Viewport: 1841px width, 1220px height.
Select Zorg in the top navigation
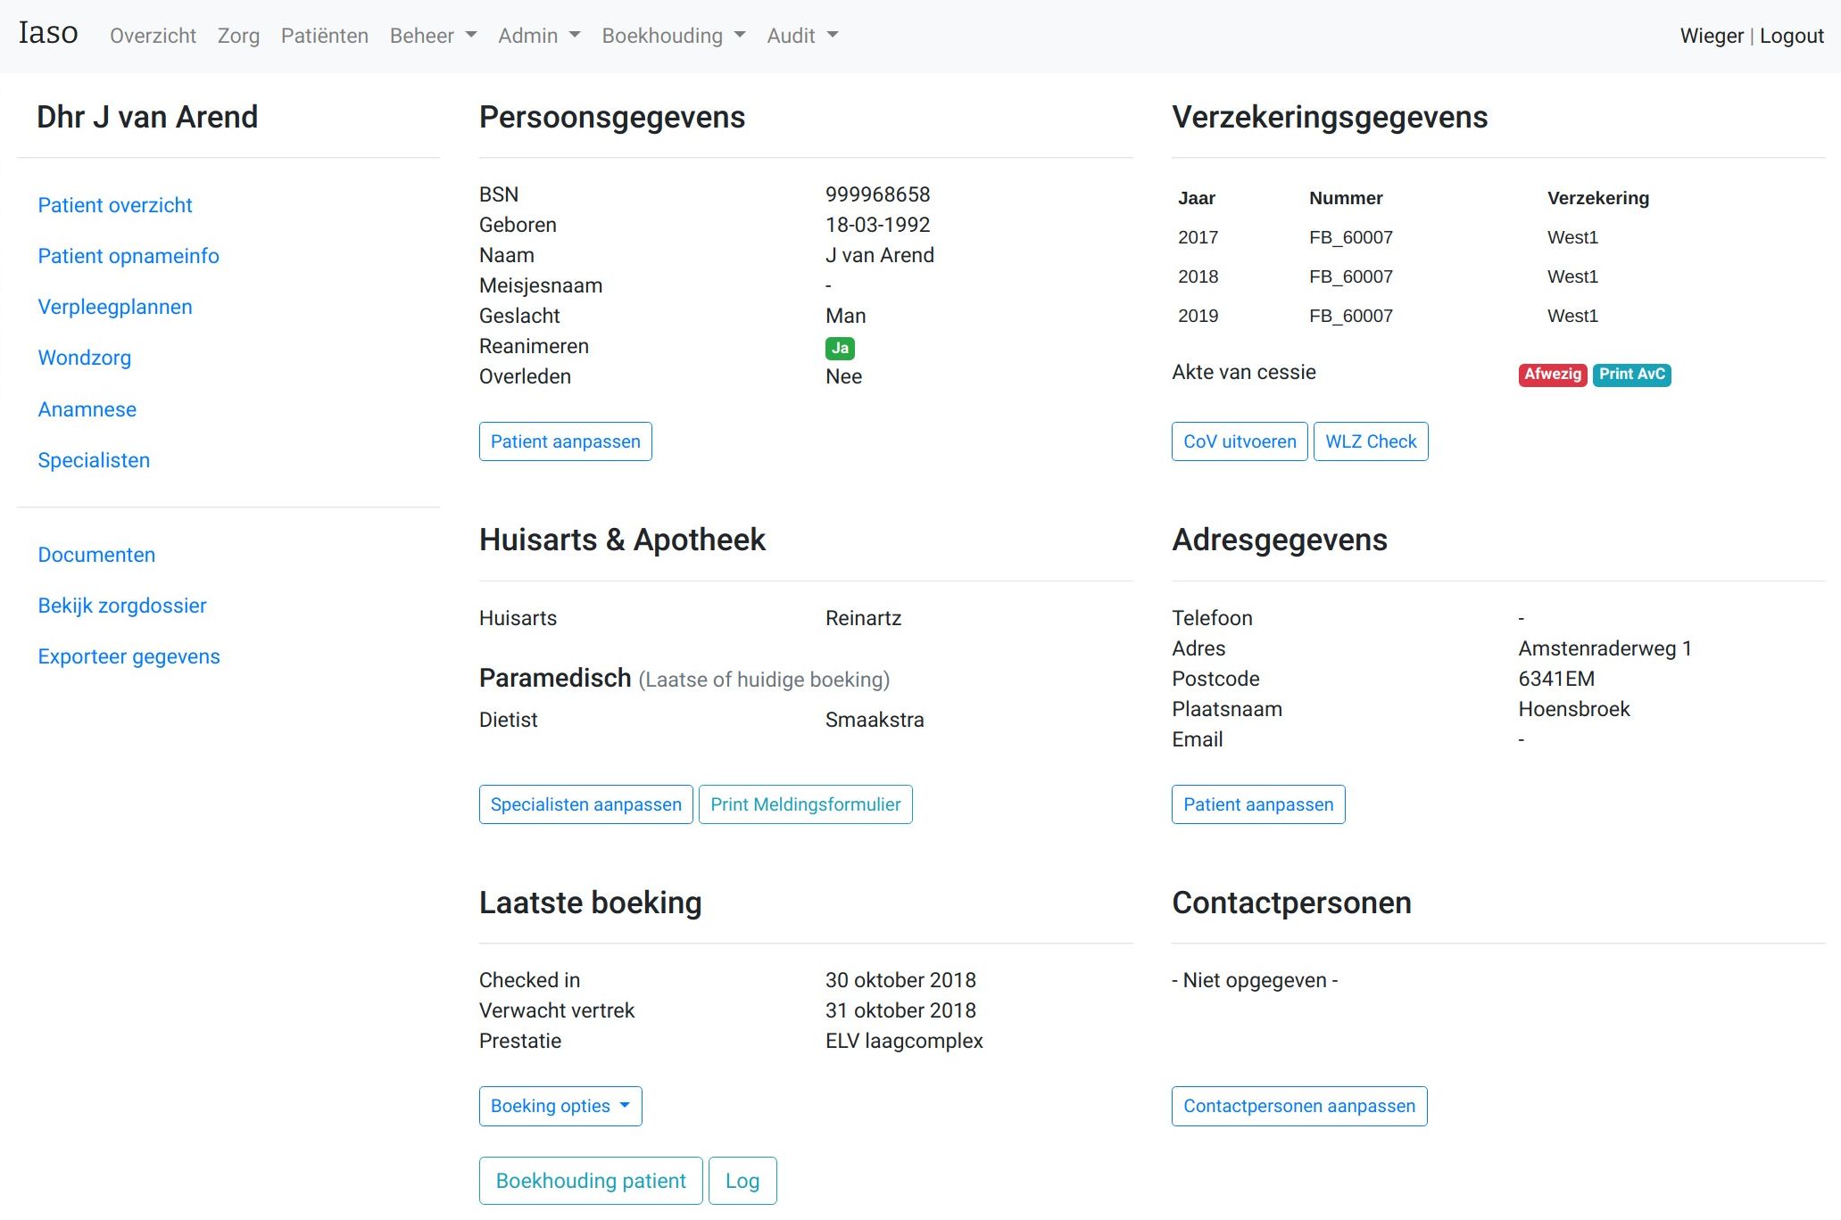click(238, 36)
